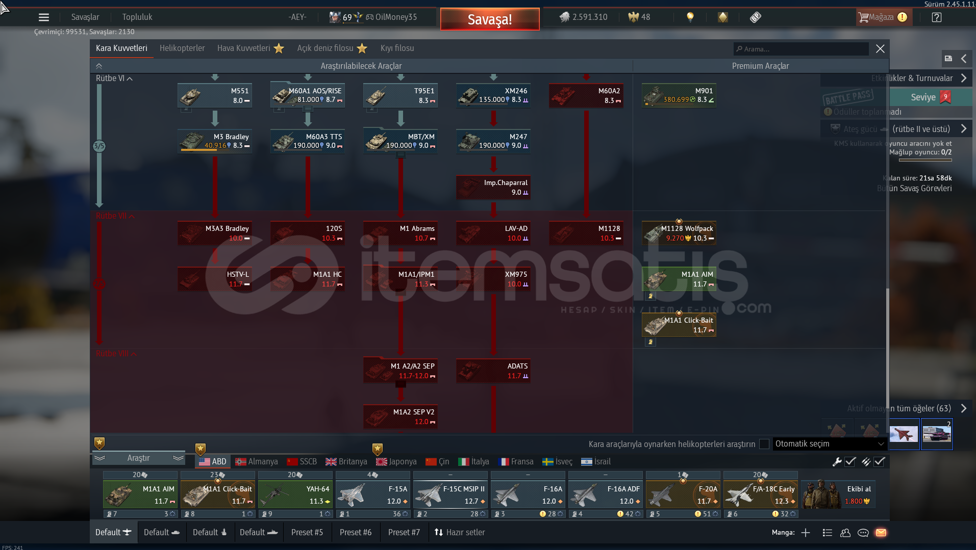This screenshot has height=550, width=976.
Task: Open the mail inbox envelope icon
Action: click(881, 533)
